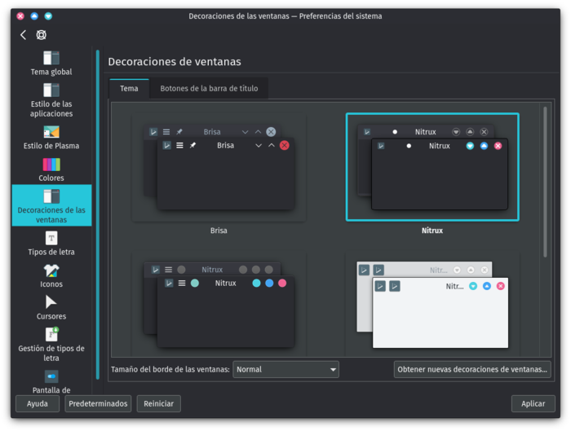Open the Cursores settings
This screenshot has width=571, height=431.
[51, 307]
